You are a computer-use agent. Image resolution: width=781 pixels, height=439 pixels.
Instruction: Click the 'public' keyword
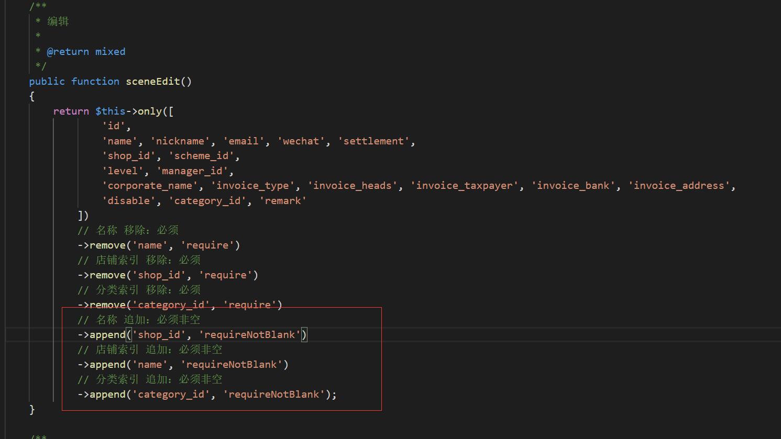tap(47, 82)
